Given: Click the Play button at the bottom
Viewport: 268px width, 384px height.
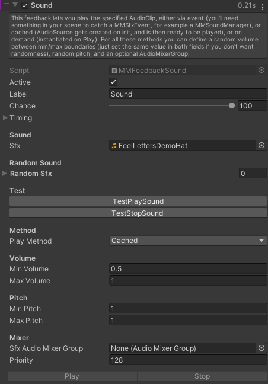Looking at the screenshot, I should [72, 376].
